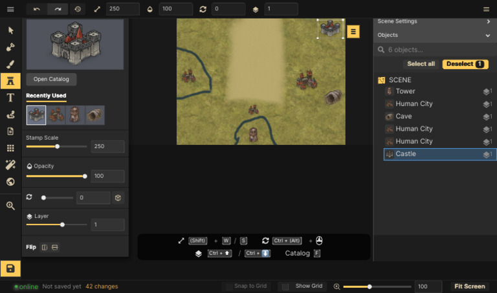
Task: Click the Stamp Scale value field
Action: click(x=108, y=146)
